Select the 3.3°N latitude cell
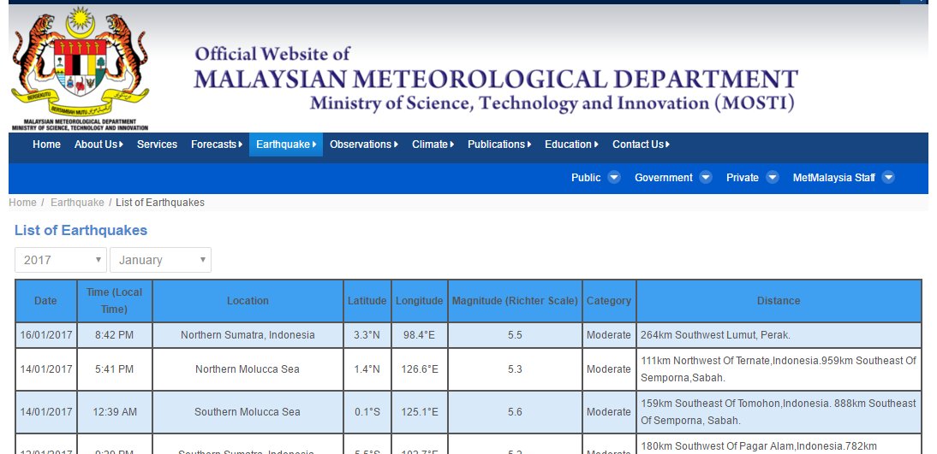The width and height of the screenshot is (937, 454). coord(367,335)
